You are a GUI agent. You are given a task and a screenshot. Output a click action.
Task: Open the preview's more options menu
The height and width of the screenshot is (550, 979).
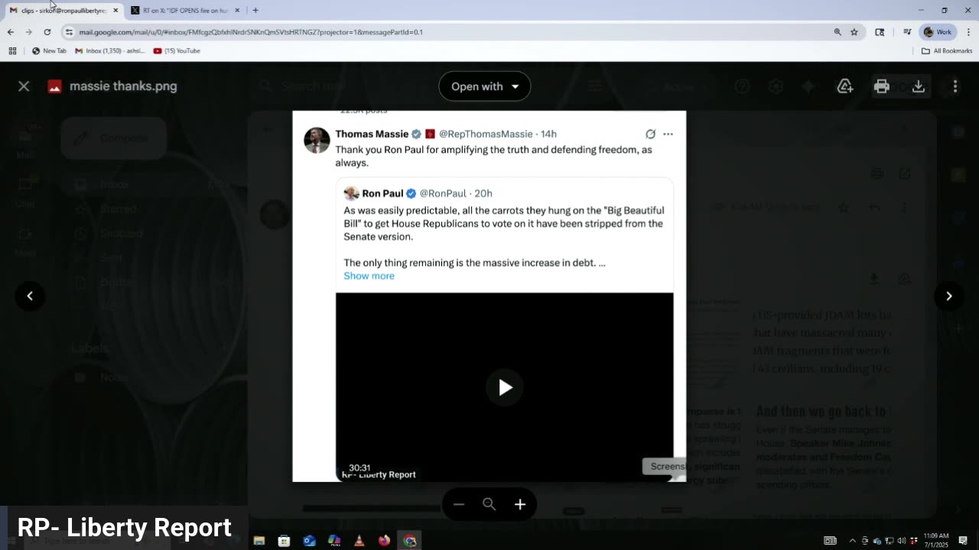click(x=955, y=86)
